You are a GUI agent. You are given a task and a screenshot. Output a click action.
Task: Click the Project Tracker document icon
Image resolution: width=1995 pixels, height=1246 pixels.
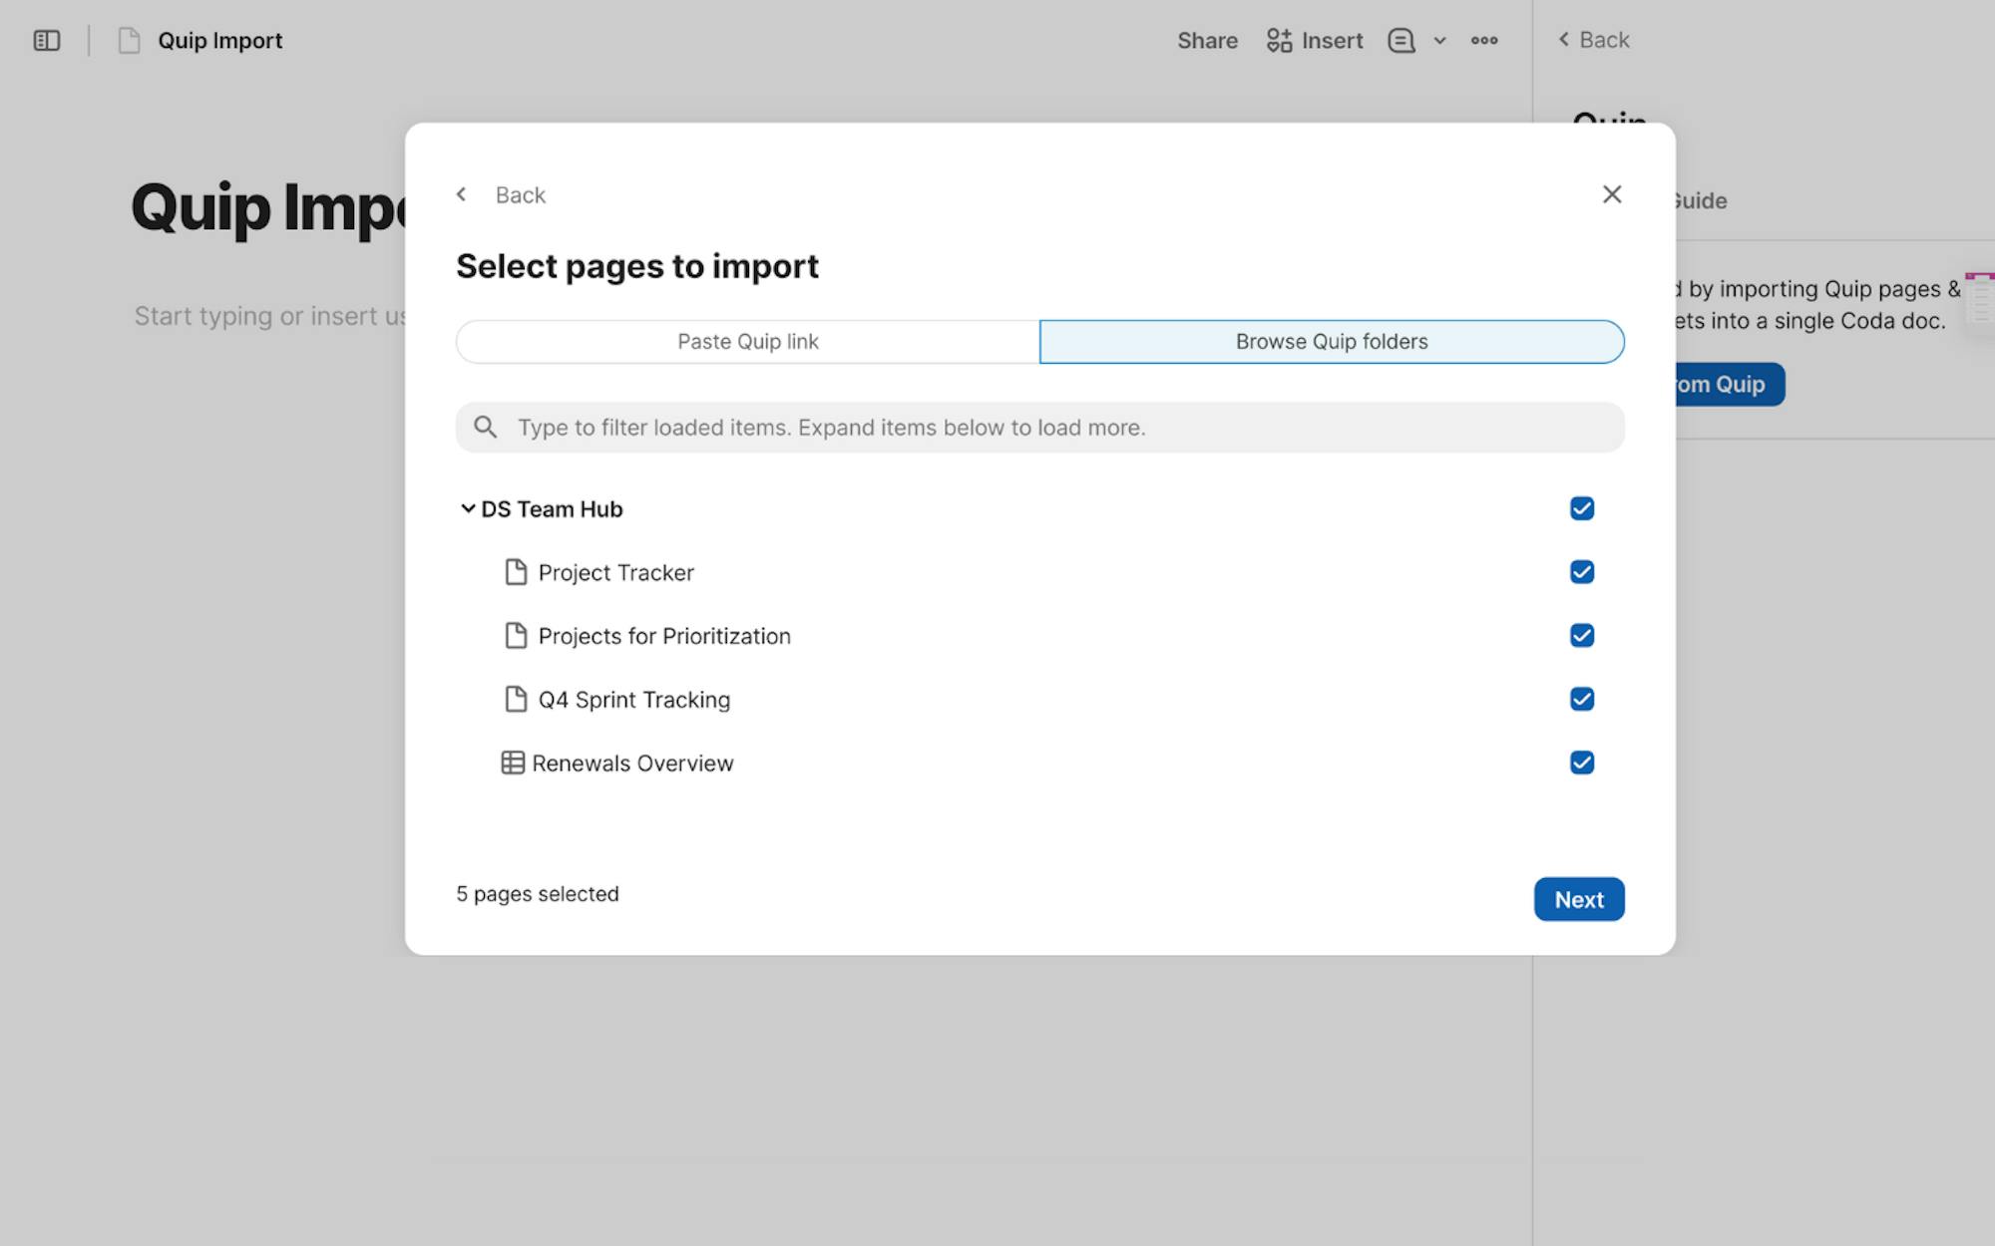tap(516, 572)
